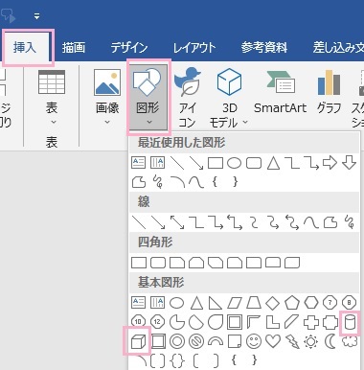This screenshot has width=364, height=370.
Task: Insert a グラフ chart
Action: (329, 93)
